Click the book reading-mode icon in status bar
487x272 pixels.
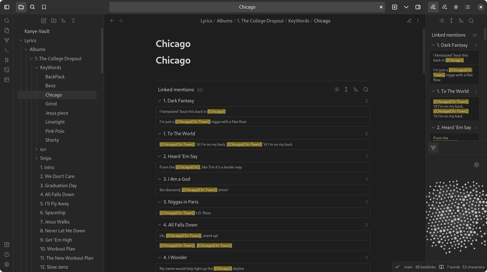pyautogui.click(x=441, y=267)
